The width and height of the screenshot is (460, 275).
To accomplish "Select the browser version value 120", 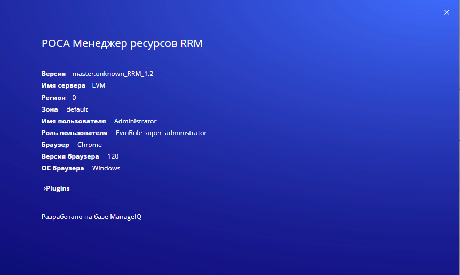I will [x=113, y=156].
